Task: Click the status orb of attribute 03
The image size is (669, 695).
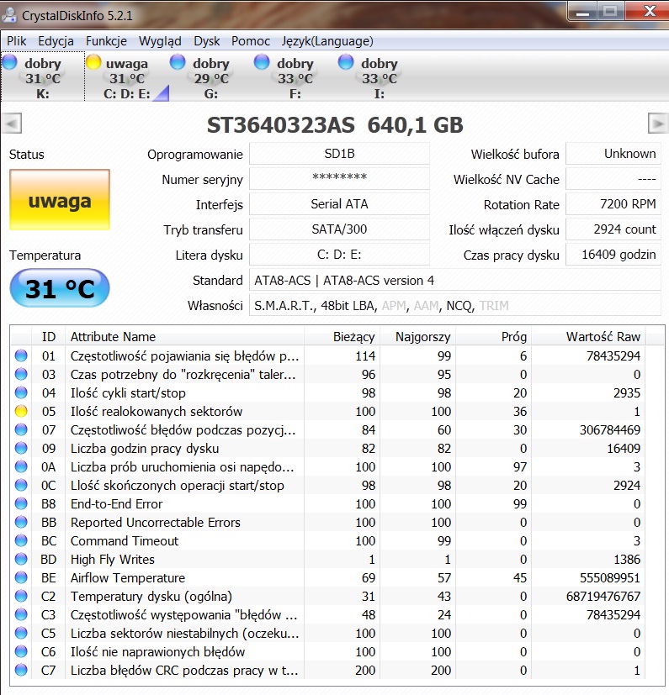Action: pyautogui.click(x=21, y=374)
